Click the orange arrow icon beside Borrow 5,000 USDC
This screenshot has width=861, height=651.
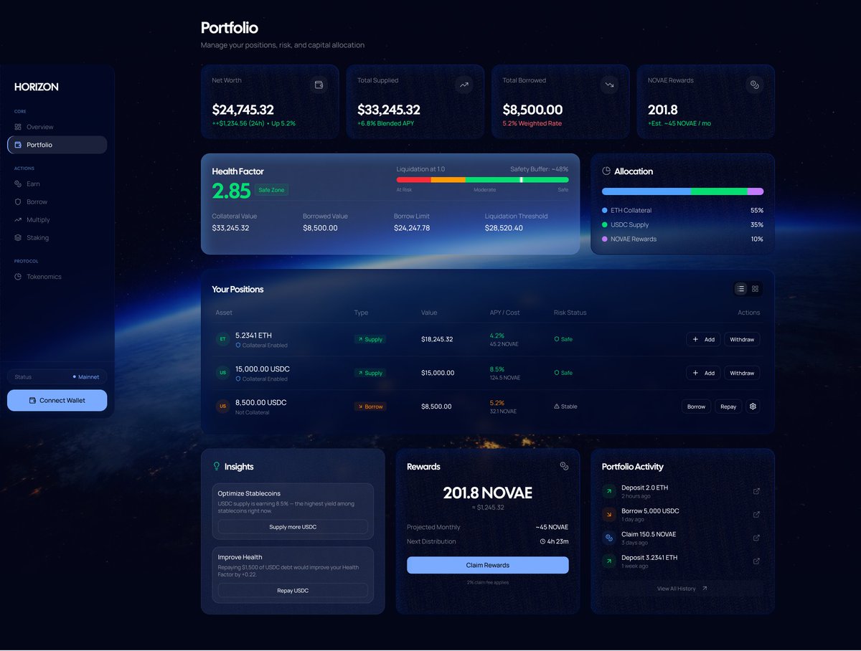click(608, 515)
